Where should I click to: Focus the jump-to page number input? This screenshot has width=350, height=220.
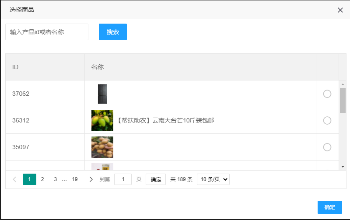[x=123, y=179]
